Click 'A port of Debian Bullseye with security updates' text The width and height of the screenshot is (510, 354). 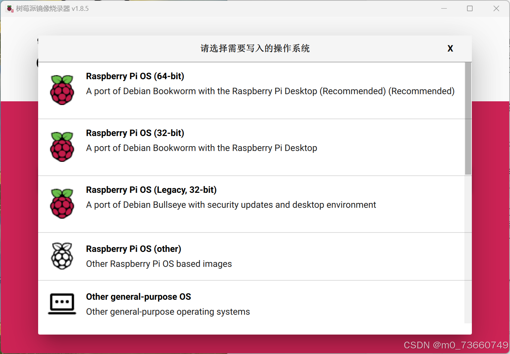pyautogui.click(x=231, y=205)
